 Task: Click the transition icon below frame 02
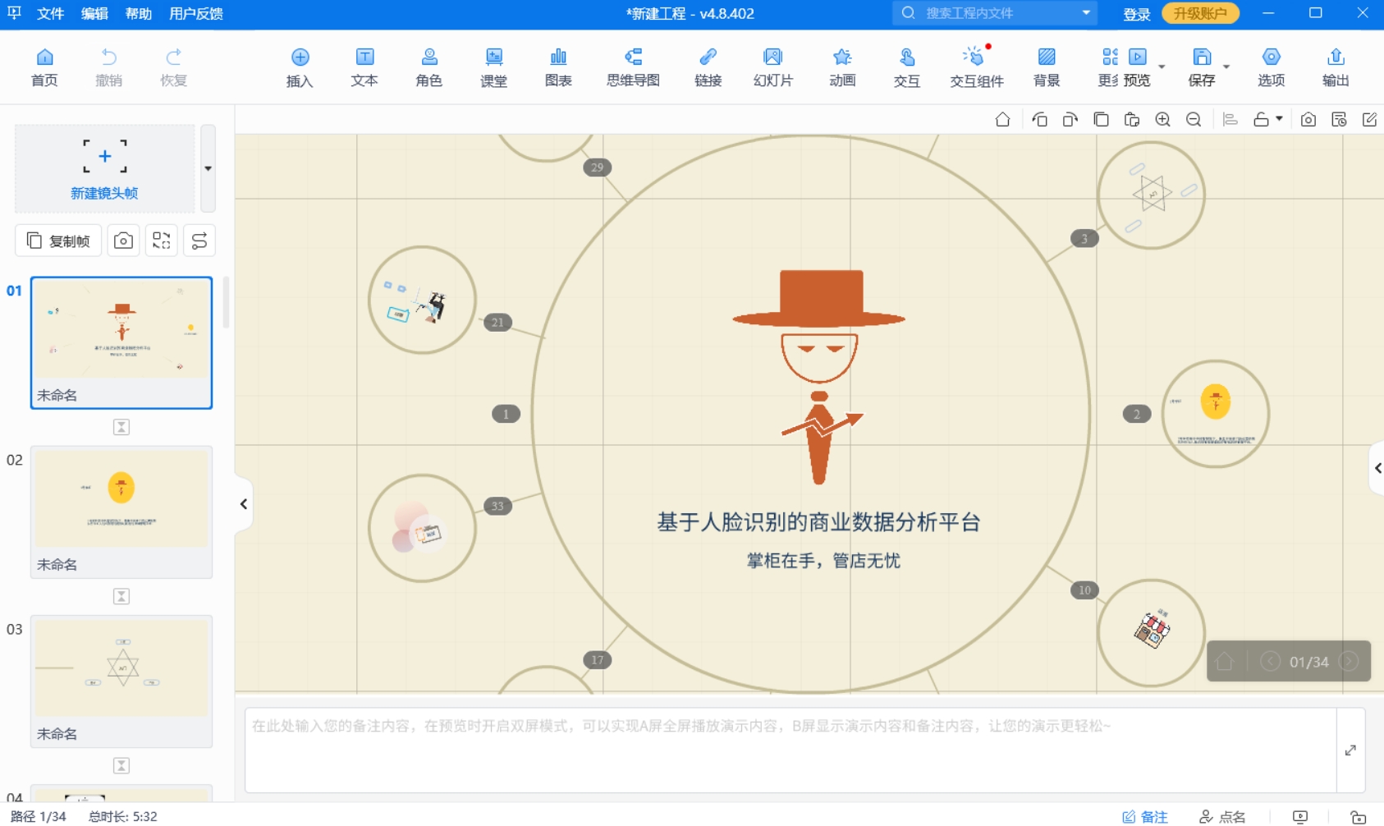pyautogui.click(x=121, y=596)
